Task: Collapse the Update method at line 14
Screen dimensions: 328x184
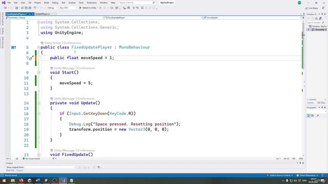Action: tap(39, 103)
